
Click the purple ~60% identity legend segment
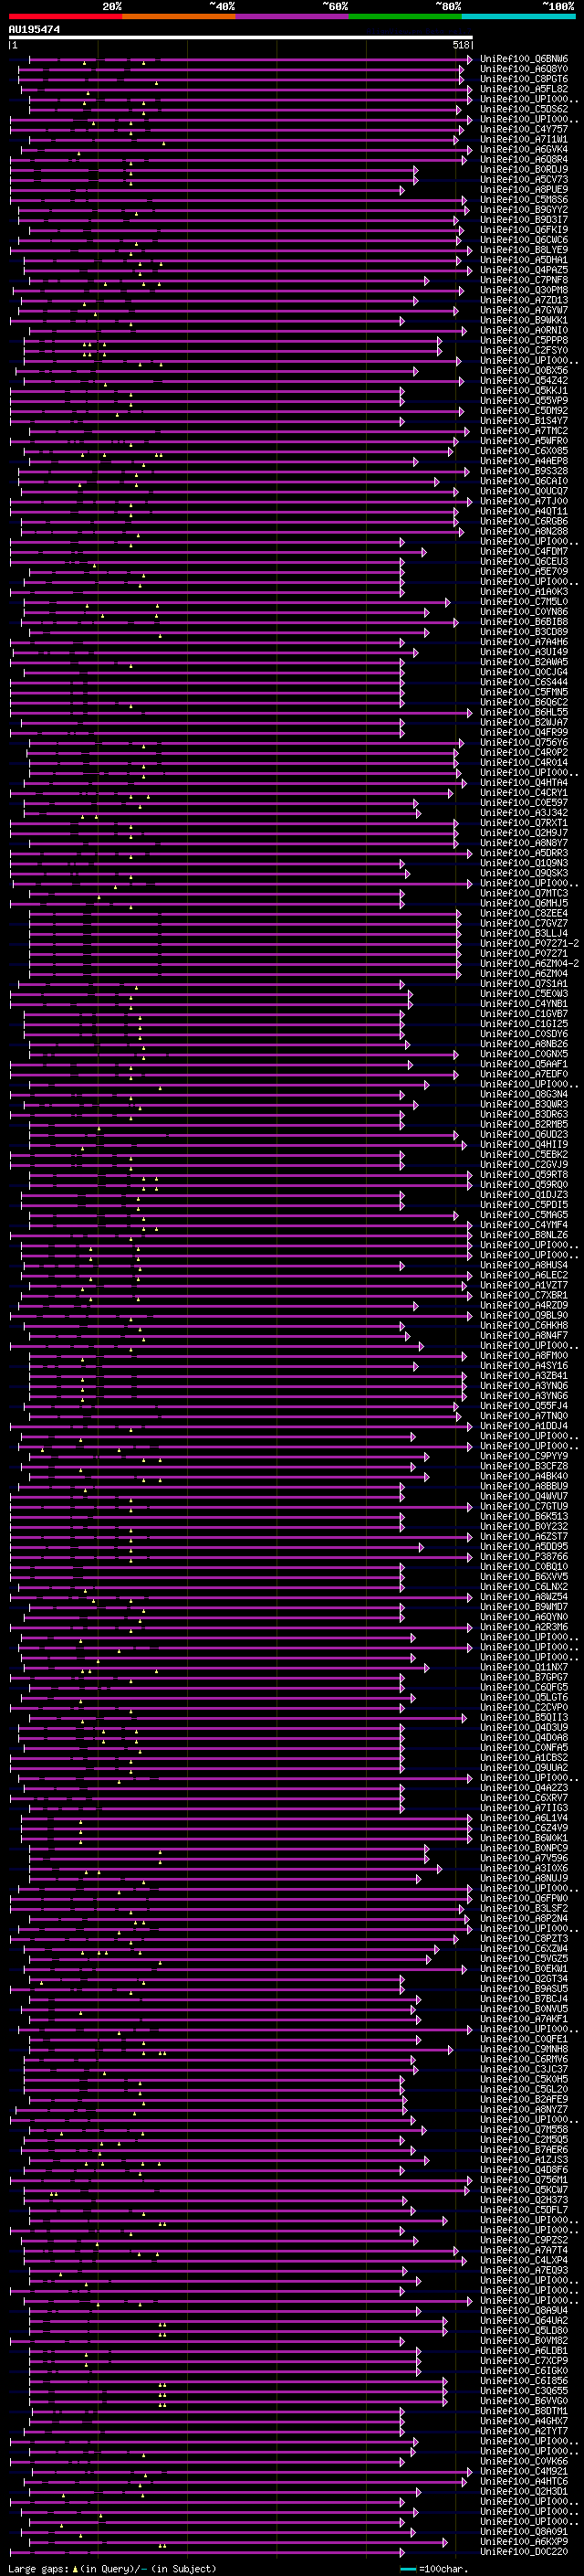coord(293,17)
